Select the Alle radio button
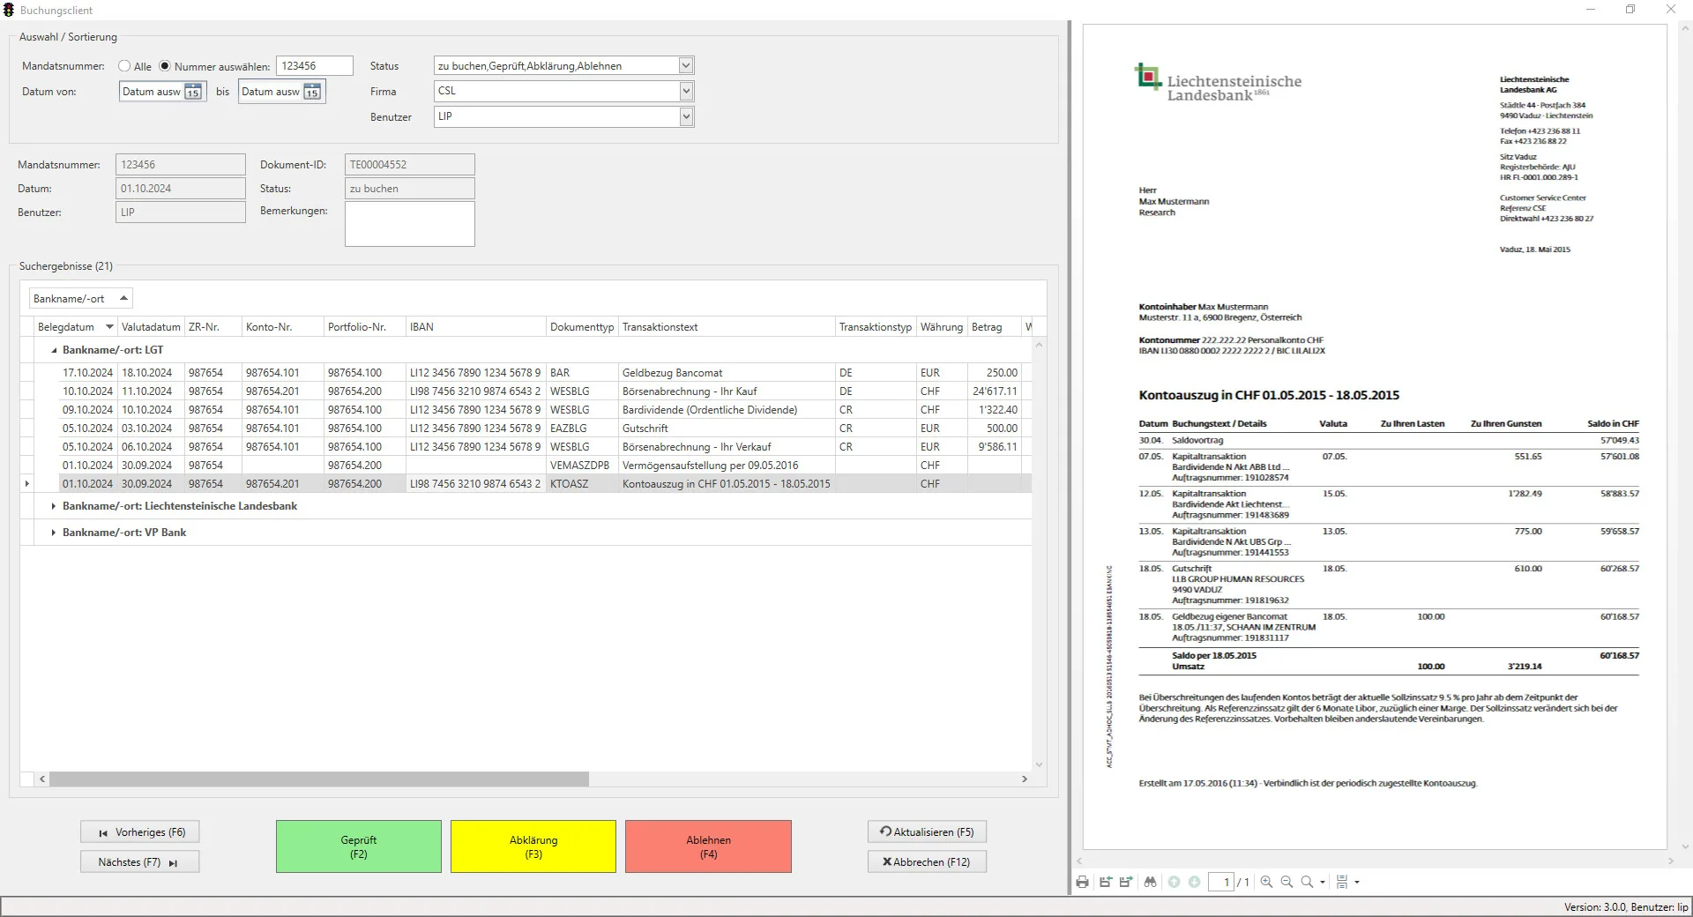The height and width of the screenshot is (917, 1693). 124,66
